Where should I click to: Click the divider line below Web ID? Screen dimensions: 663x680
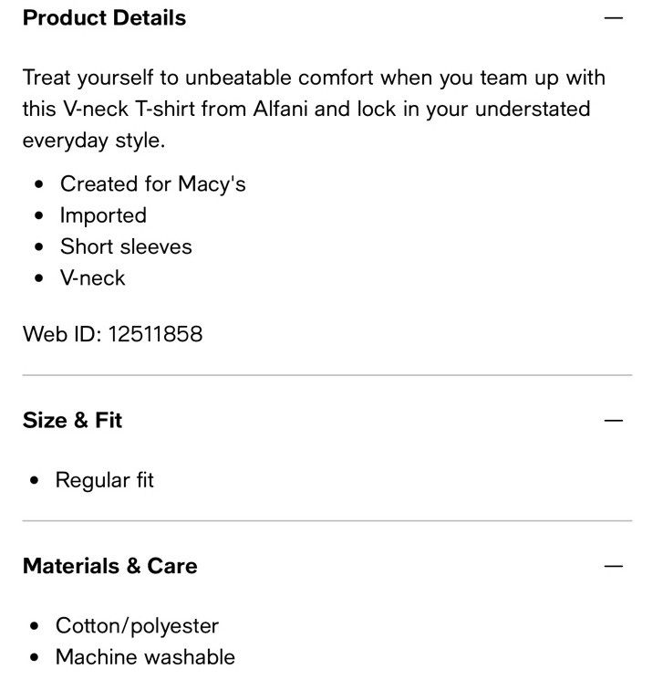tap(327, 375)
